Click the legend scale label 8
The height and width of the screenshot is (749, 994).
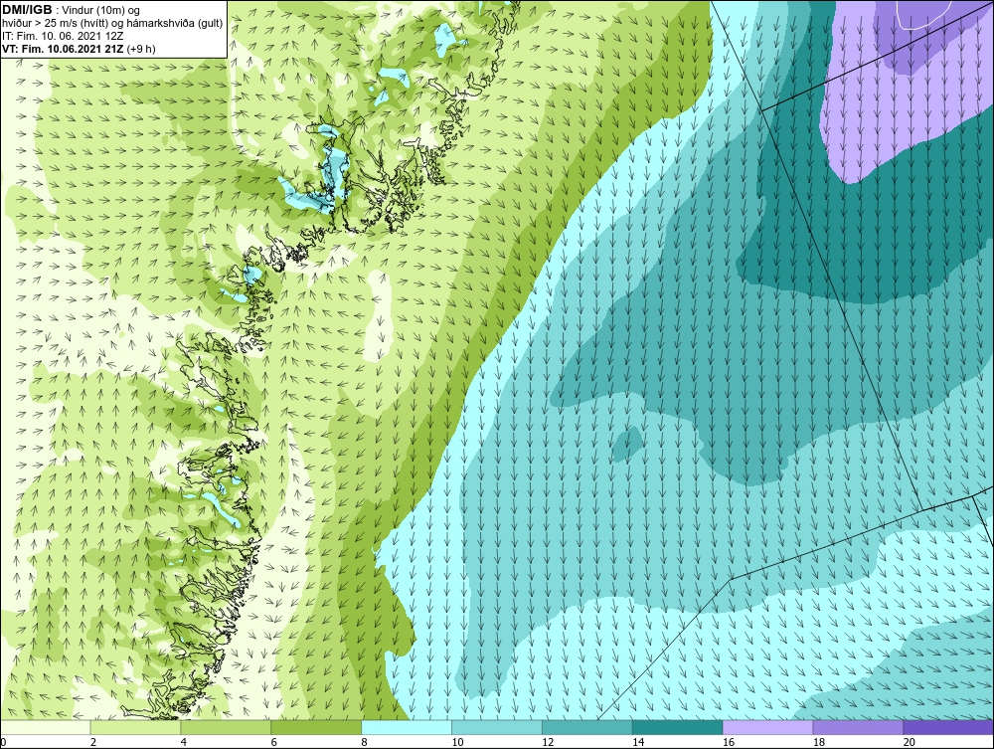coord(365,742)
